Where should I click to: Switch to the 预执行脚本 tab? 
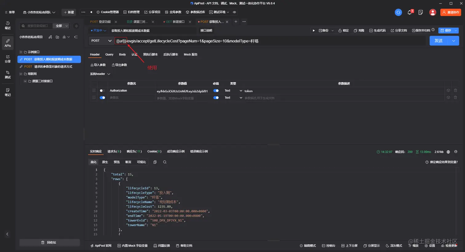pyautogui.click(x=150, y=54)
